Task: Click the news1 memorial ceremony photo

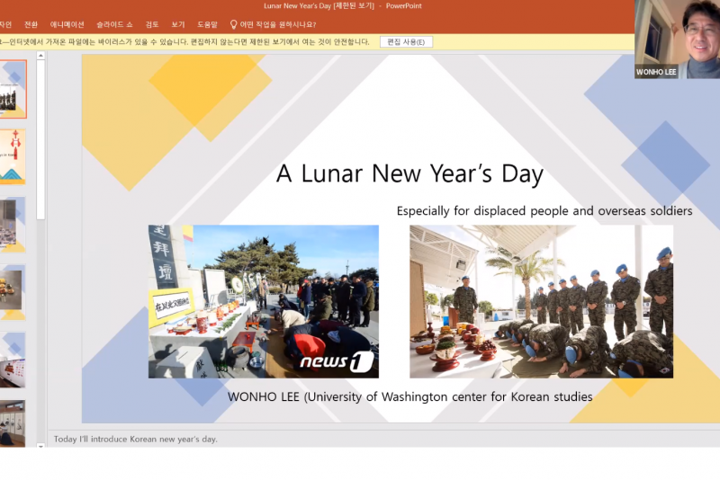Action: tap(264, 301)
